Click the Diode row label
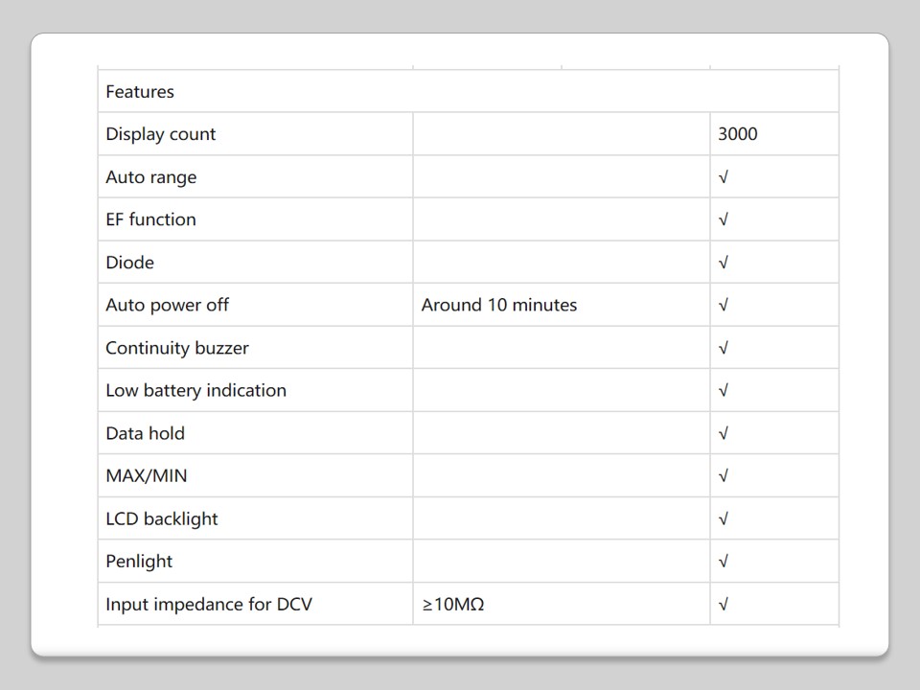 [x=130, y=263]
